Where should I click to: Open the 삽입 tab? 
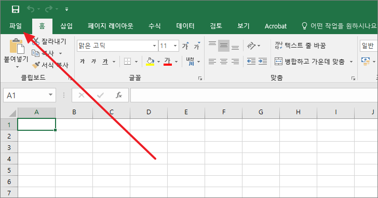66,26
